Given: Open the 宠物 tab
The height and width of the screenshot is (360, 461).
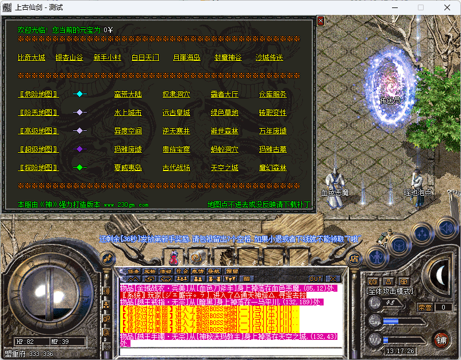Looking at the screenshot, I should tap(149, 272).
